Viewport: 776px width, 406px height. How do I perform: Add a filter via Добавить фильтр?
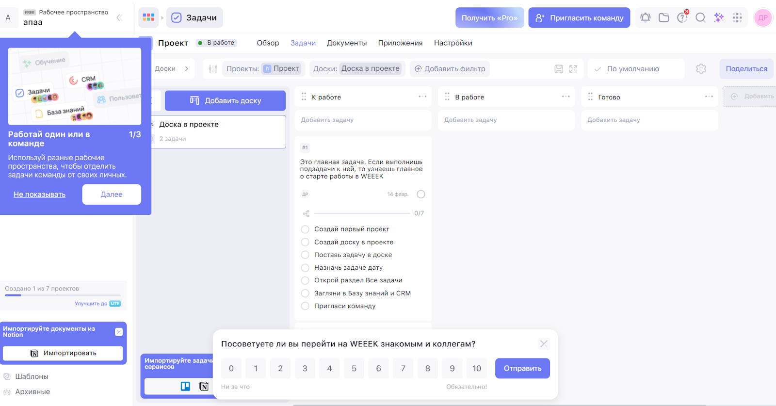(450, 69)
